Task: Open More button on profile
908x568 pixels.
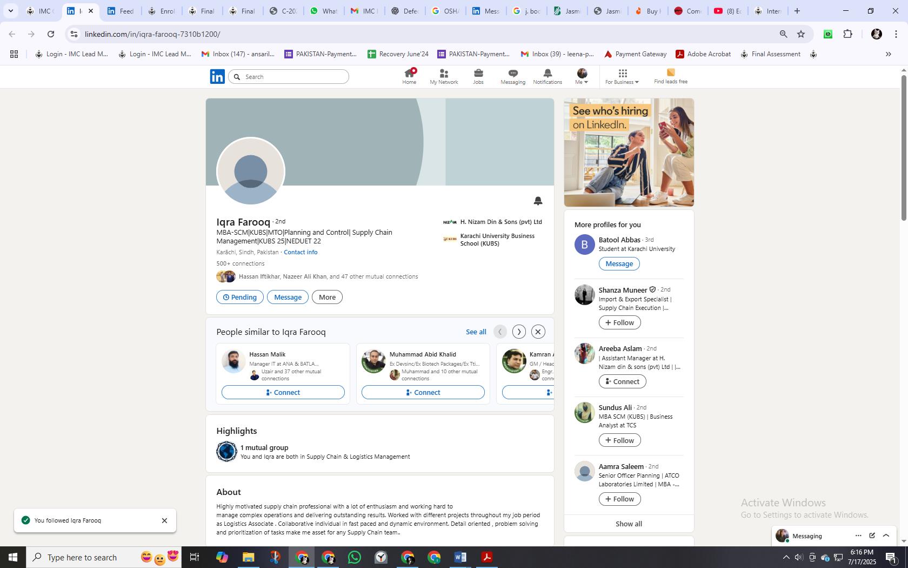Action: click(x=327, y=297)
